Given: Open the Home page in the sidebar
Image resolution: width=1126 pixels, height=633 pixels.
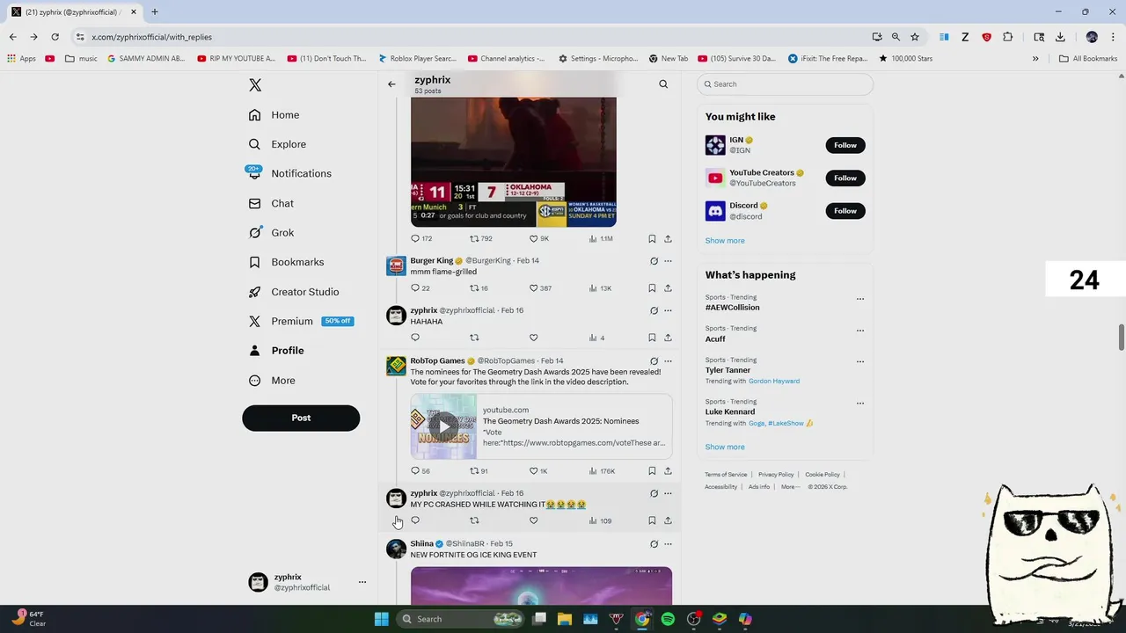Looking at the screenshot, I should 274,115.
